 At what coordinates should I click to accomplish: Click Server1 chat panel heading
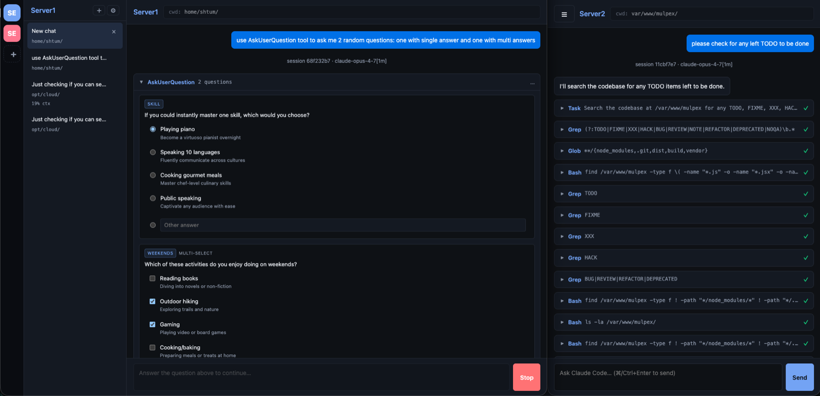pyautogui.click(x=146, y=12)
